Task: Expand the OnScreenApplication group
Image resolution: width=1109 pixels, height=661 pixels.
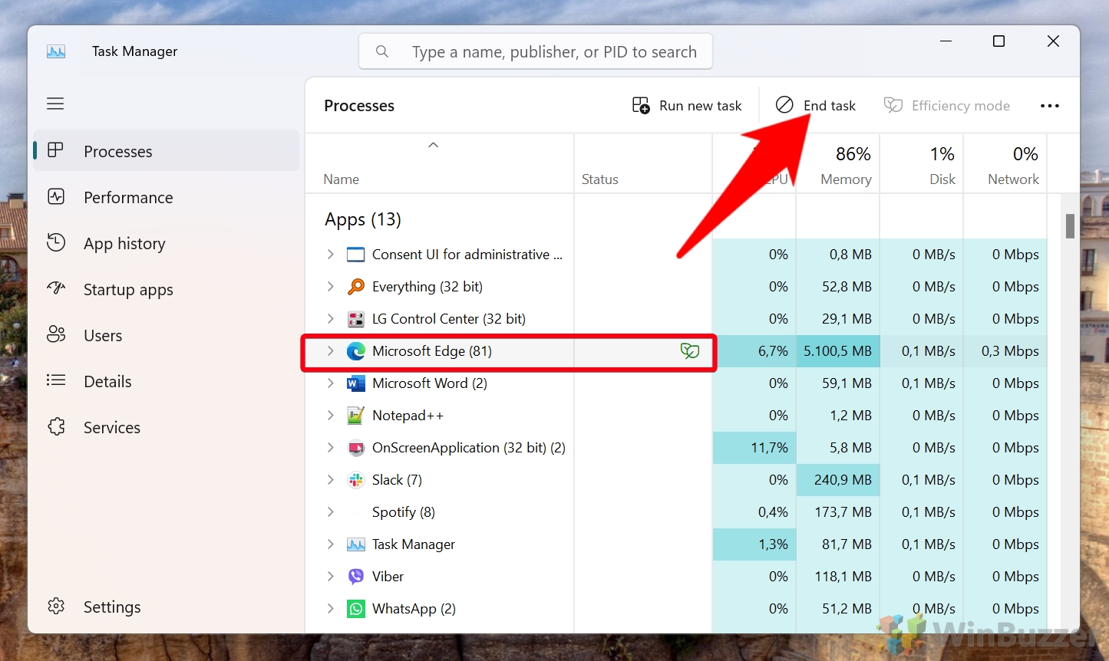Action: 330,448
